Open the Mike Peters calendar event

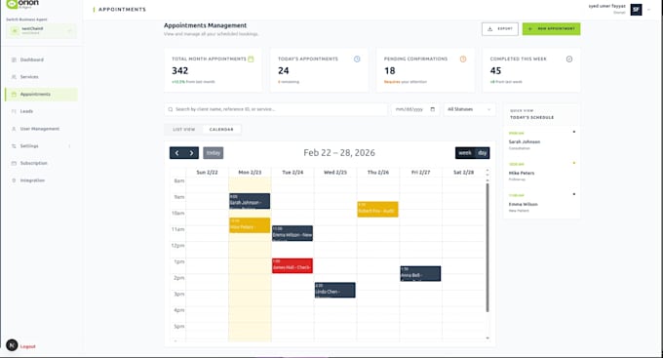point(250,225)
